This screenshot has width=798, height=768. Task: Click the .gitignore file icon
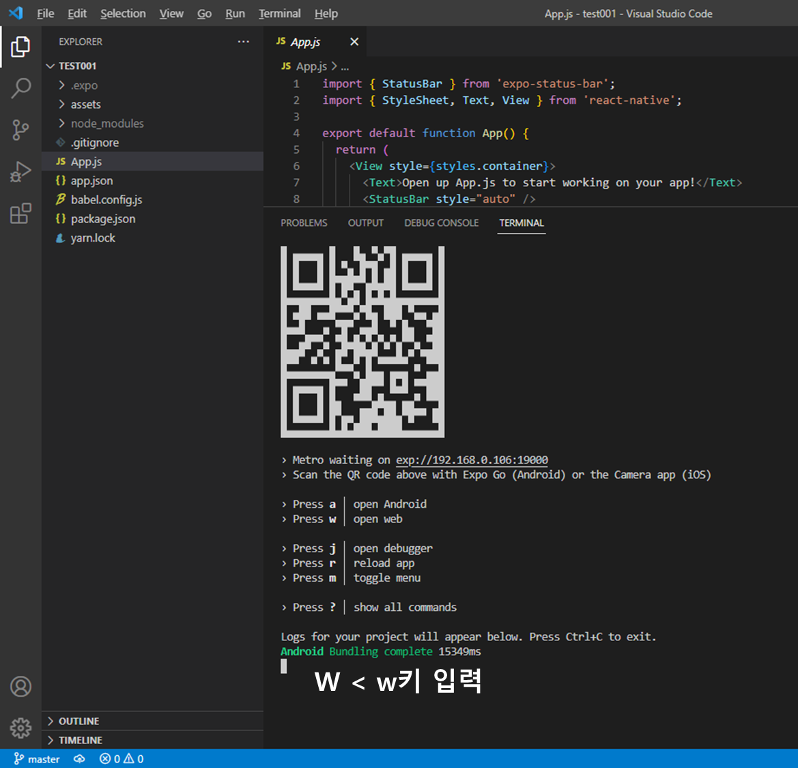[61, 143]
